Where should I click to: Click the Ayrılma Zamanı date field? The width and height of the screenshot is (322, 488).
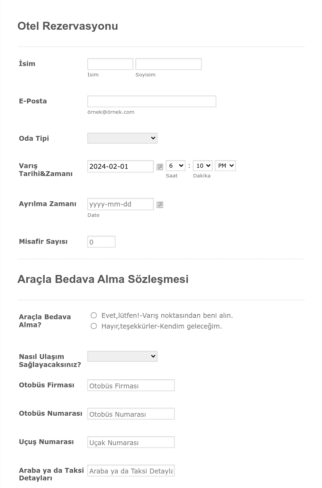pos(120,204)
